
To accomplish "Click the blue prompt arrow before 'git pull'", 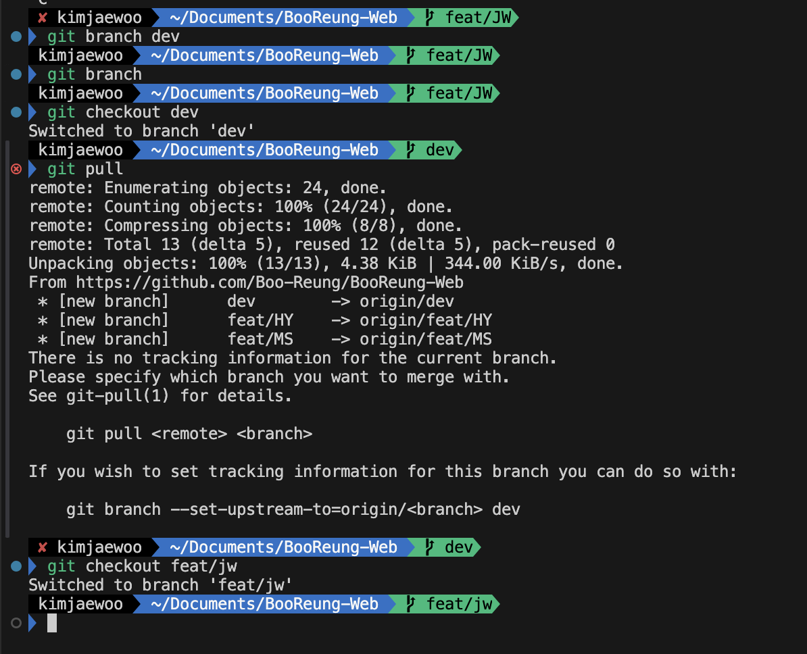I will [32, 169].
